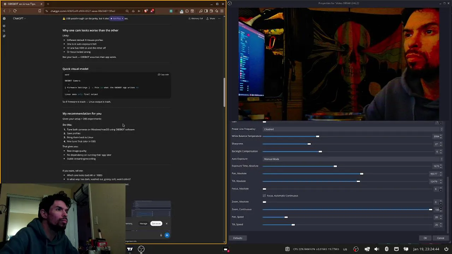Dismiss the memory notice with X
The image size is (452, 254).
167,223
